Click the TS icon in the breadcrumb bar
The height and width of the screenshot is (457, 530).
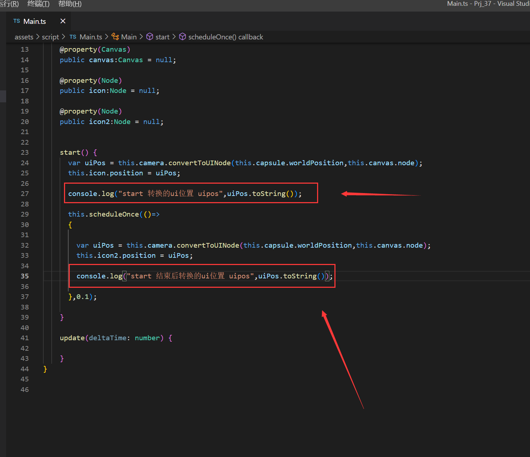tap(73, 37)
